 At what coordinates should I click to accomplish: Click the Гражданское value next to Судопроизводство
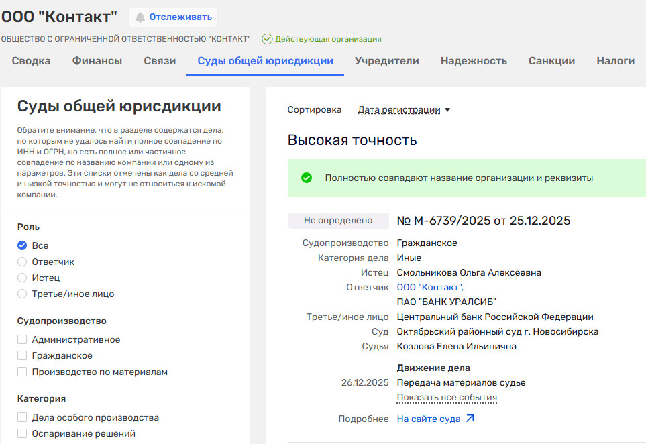(x=427, y=243)
